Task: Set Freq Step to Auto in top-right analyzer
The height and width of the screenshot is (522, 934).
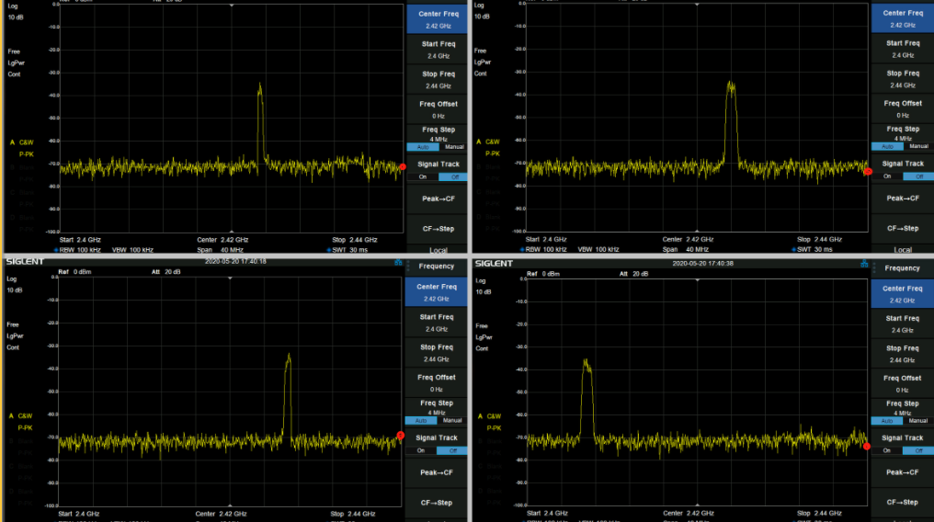Action: click(887, 146)
